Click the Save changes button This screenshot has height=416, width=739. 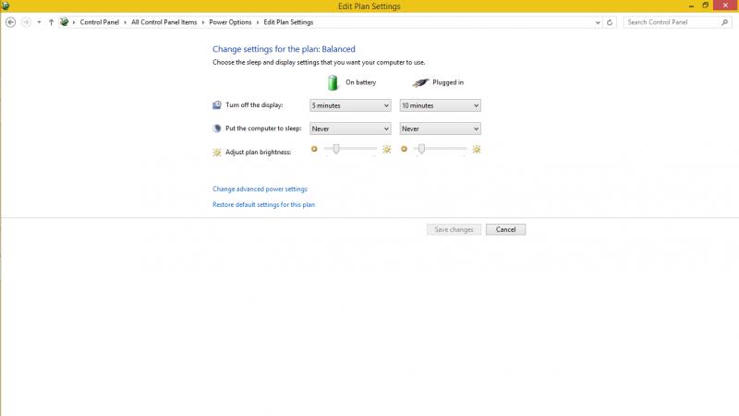454,229
